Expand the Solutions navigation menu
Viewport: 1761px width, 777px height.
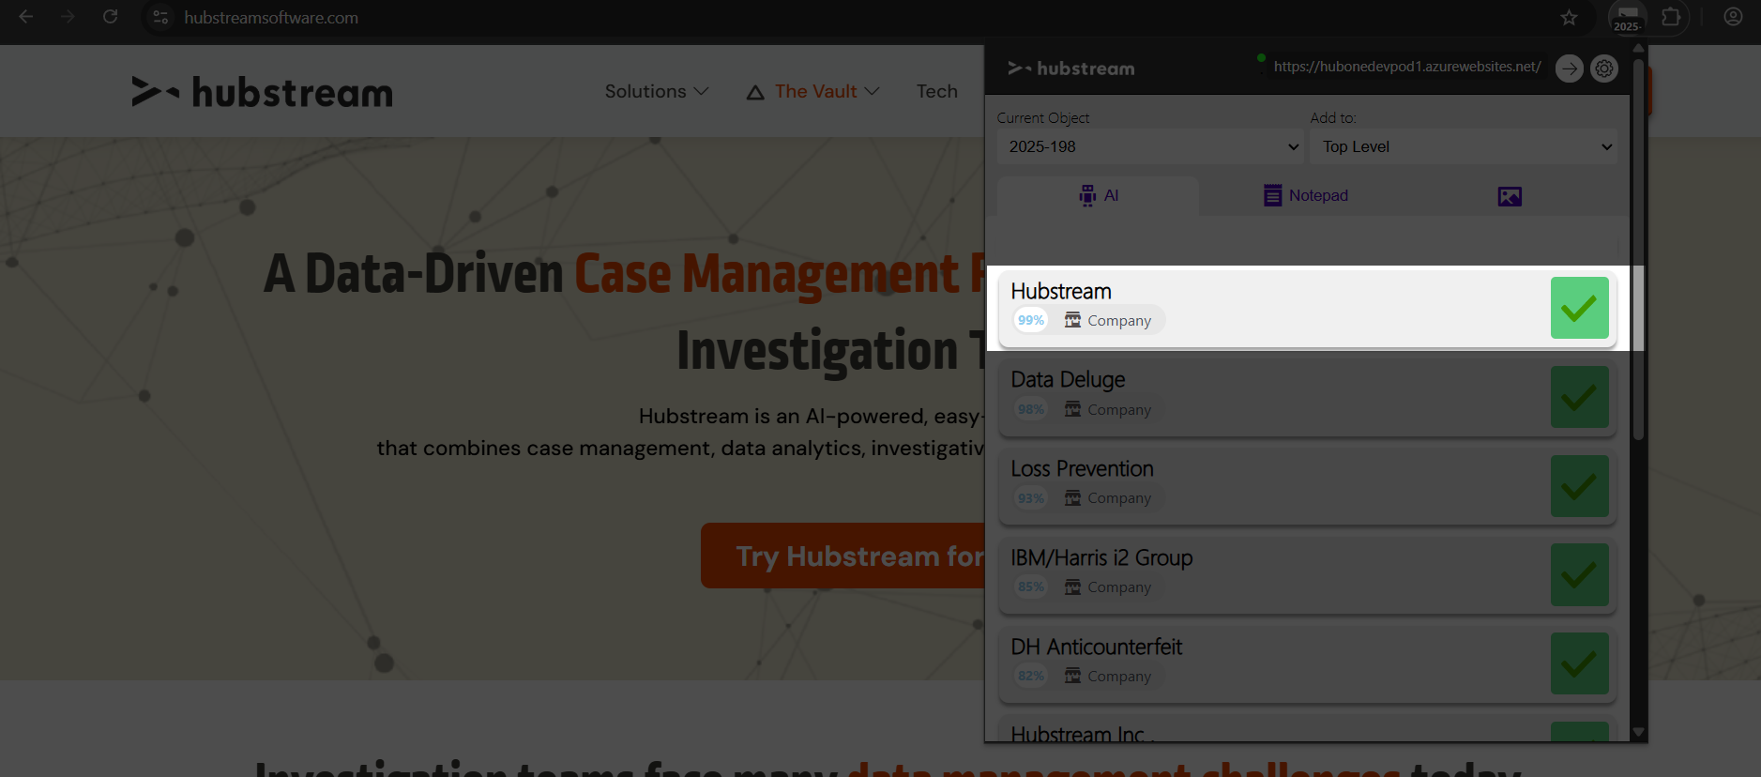pos(656,91)
